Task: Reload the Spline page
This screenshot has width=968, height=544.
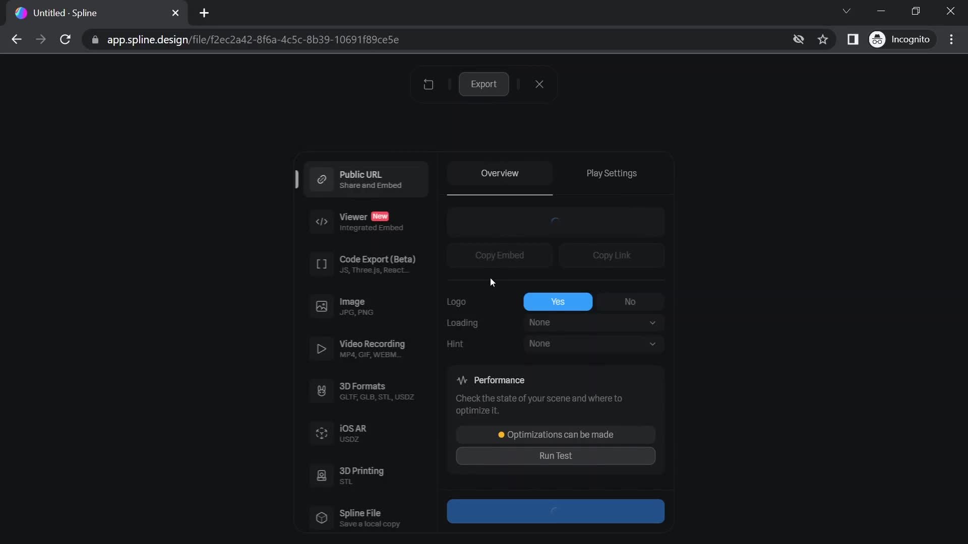Action: (65, 39)
